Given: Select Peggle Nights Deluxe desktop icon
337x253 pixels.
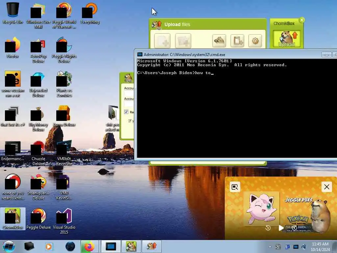Looking at the screenshot, I should pos(64,50).
